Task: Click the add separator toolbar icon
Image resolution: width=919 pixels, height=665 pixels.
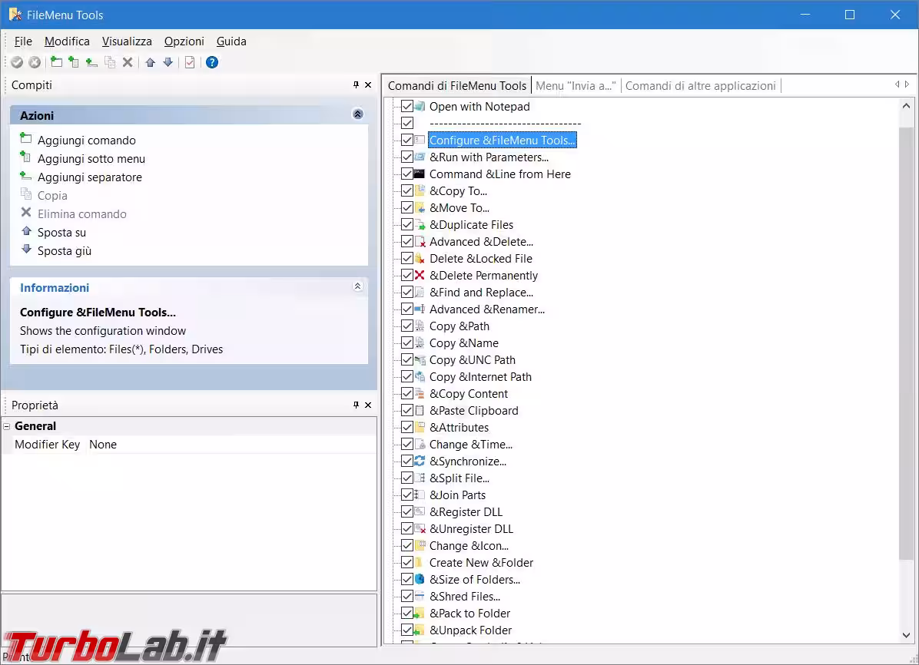Action: click(x=91, y=62)
